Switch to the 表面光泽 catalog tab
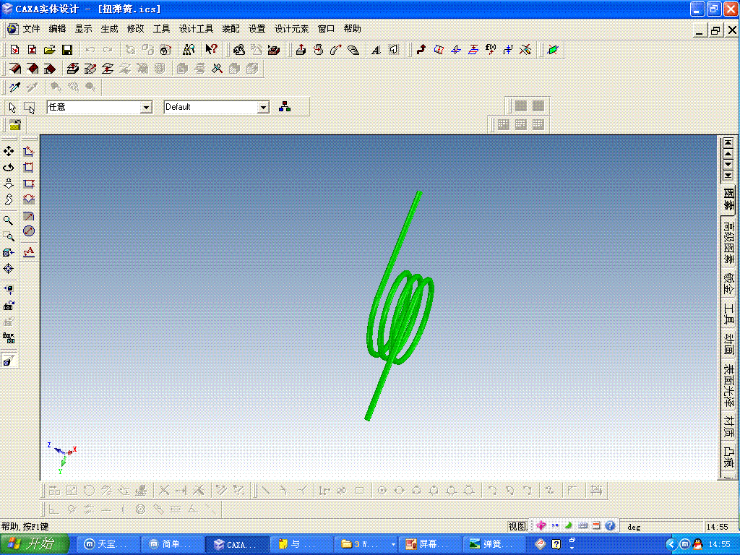 tap(728, 386)
